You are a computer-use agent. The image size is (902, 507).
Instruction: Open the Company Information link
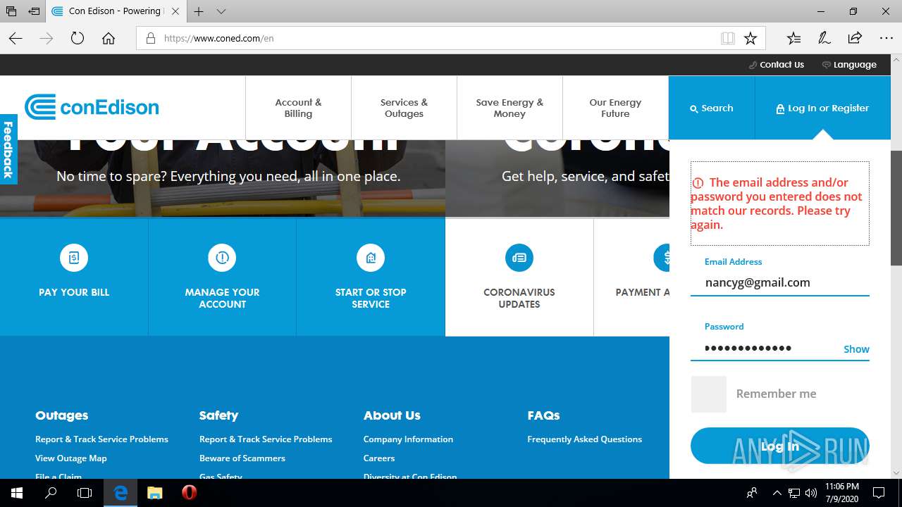[x=408, y=439]
